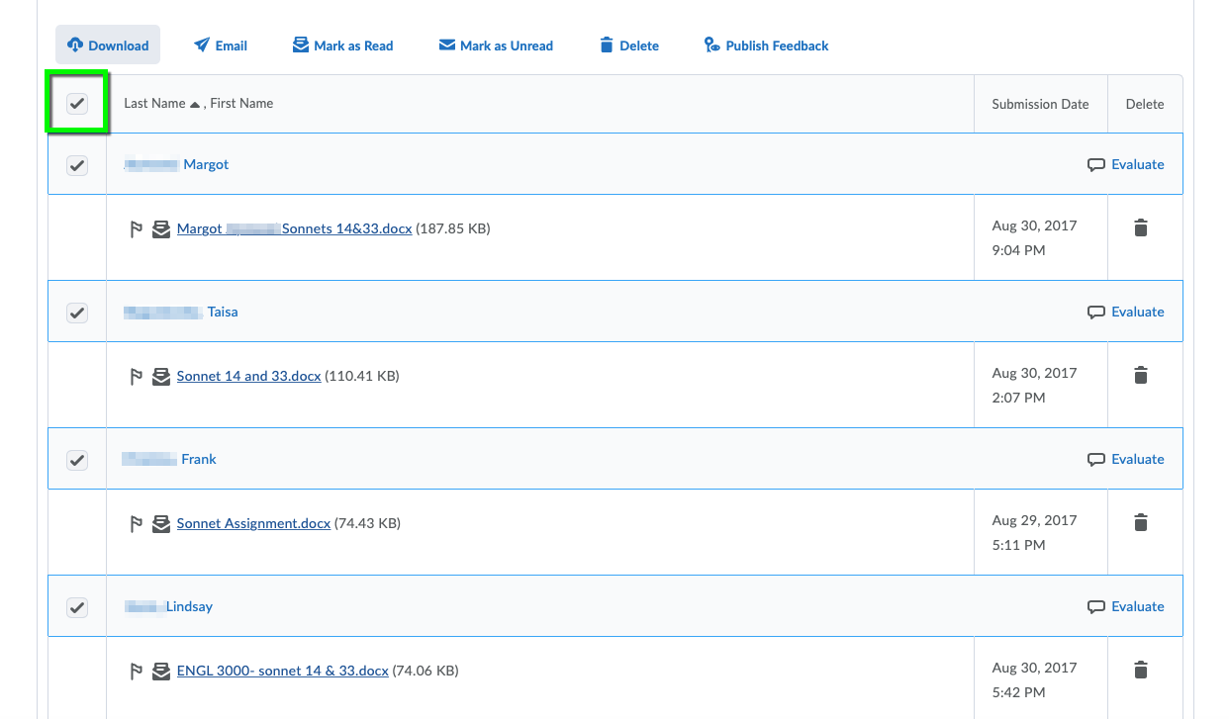Click the trash icon for ENGL 3000 sonnet file
This screenshot has height=719, width=1229.
click(x=1140, y=671)
